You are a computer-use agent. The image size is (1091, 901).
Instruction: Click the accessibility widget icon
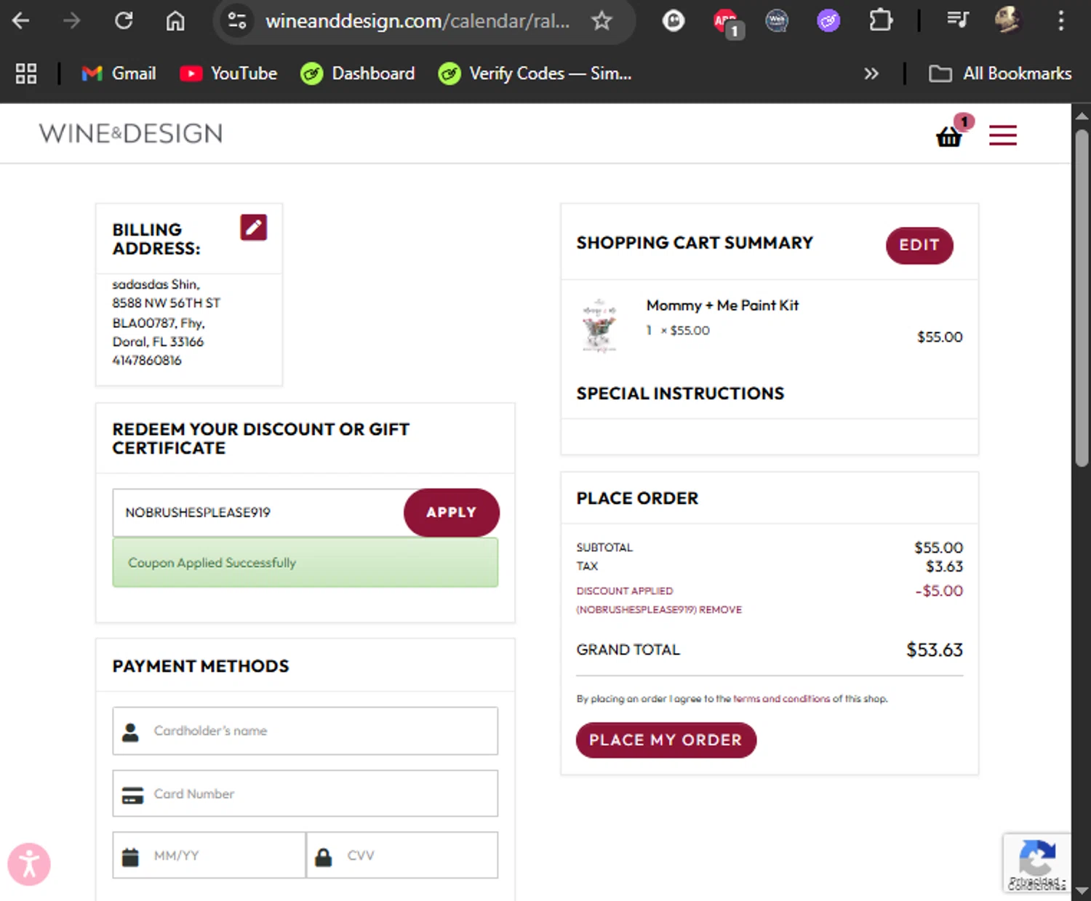tap(29, 865)
